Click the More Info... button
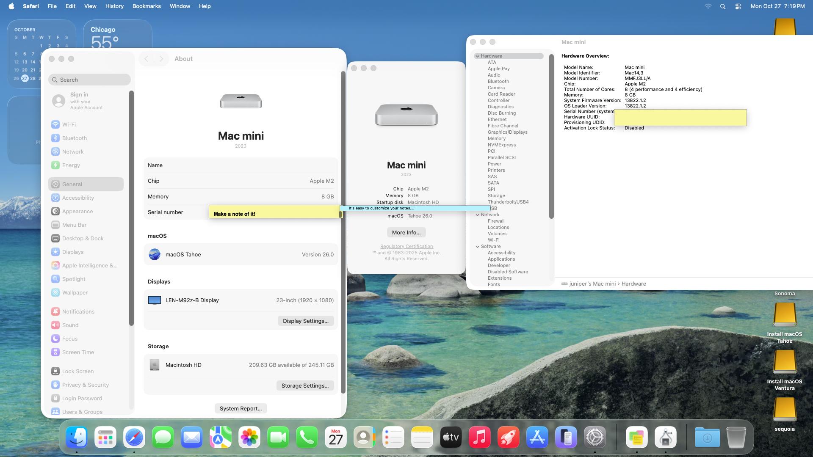 point(406,232)
